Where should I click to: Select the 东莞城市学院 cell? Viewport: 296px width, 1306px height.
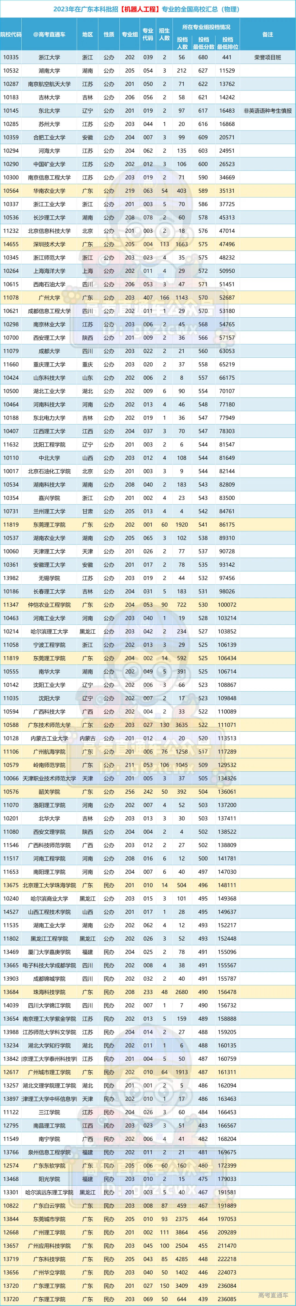coord(49,1219)
